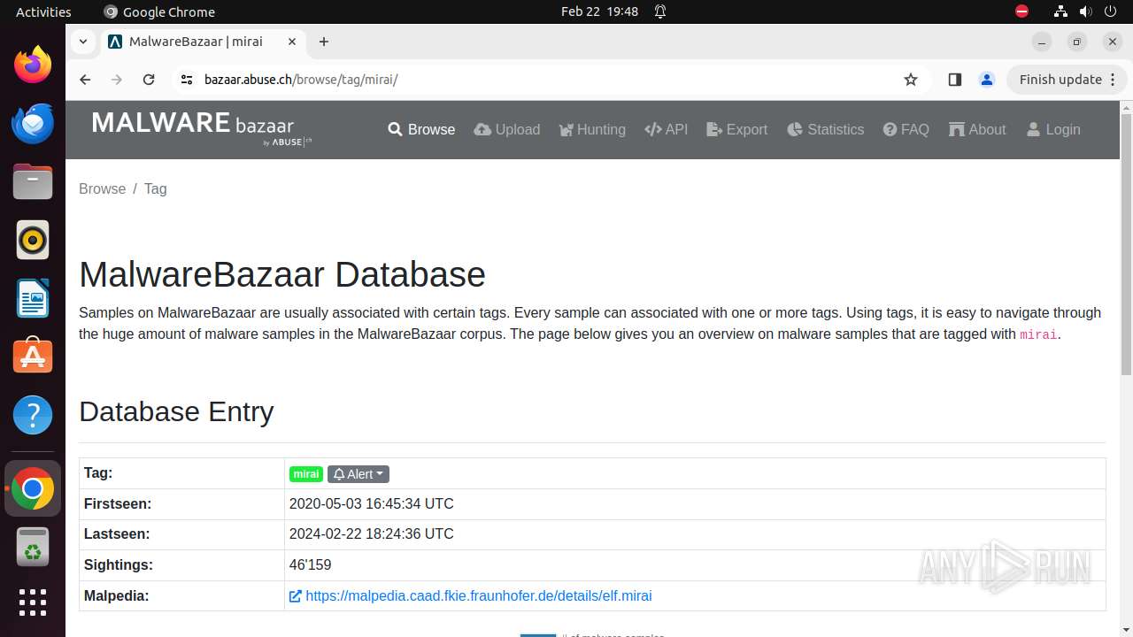
Task: Open a new browser tab
Action: click(324, 42)
